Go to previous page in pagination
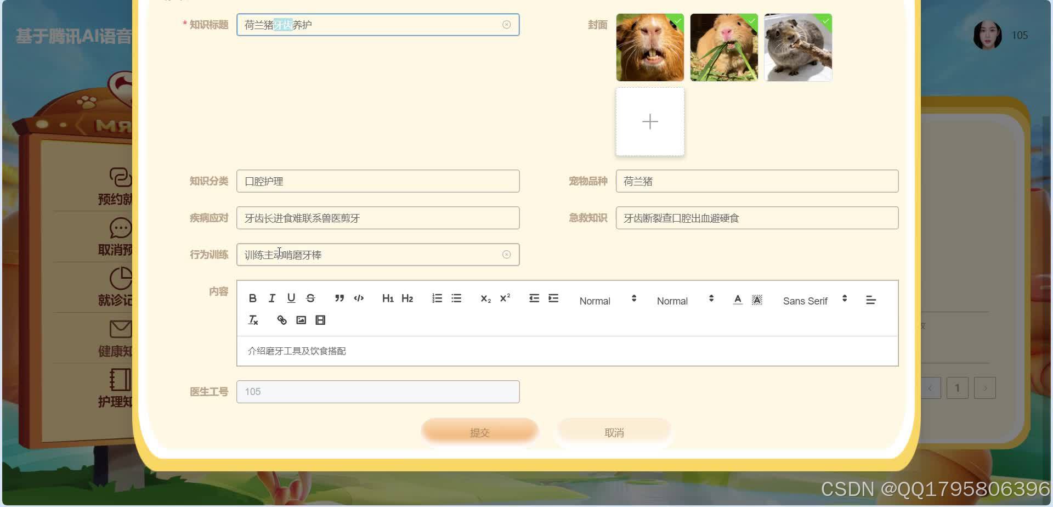The width and height of the screenshot is (1053, 507). coord(931,388)
